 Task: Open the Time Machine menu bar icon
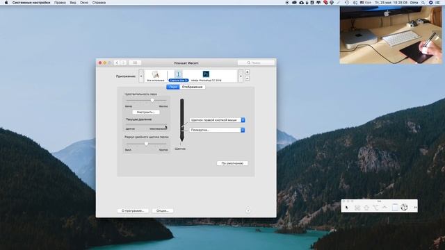tap(347, 3)
